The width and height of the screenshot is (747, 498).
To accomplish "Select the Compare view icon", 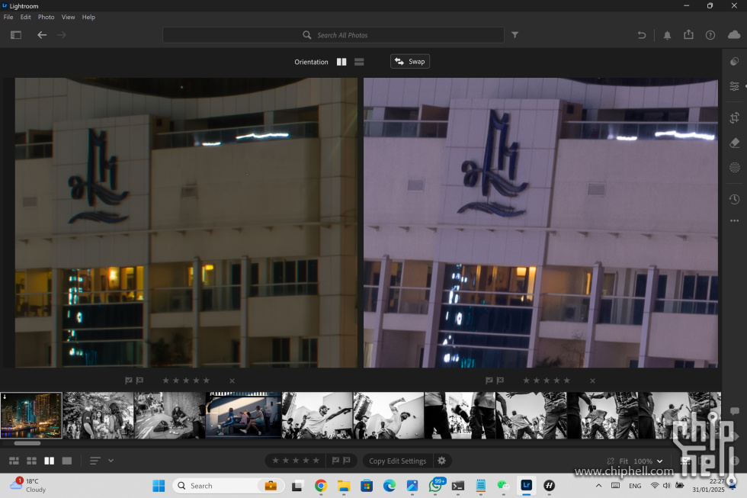I will point(49,461).
